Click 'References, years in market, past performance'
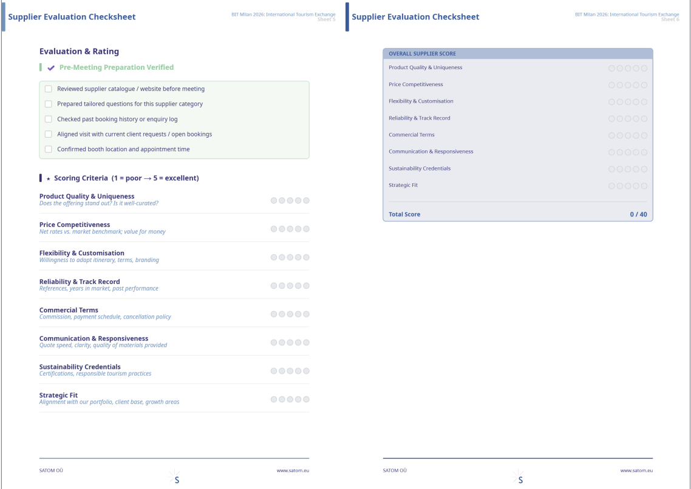 tap(99, 288)
